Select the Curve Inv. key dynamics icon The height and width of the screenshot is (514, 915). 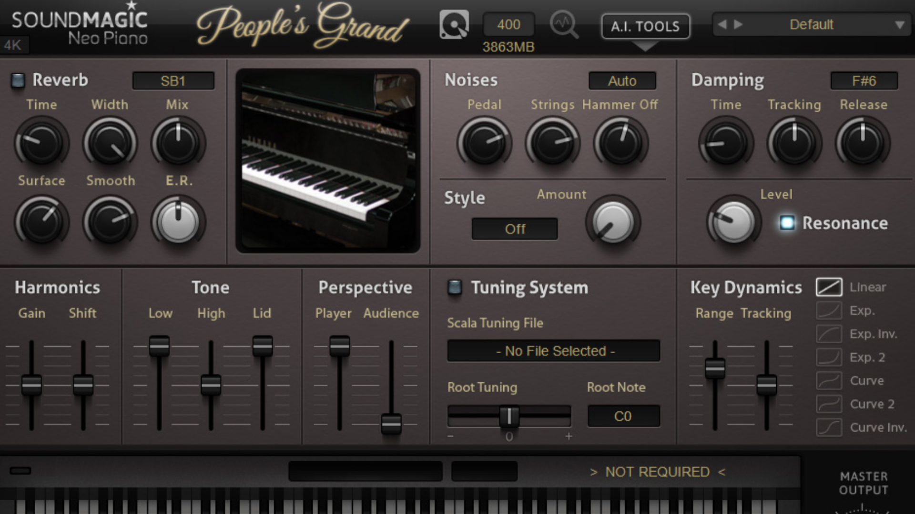point(829,427)
